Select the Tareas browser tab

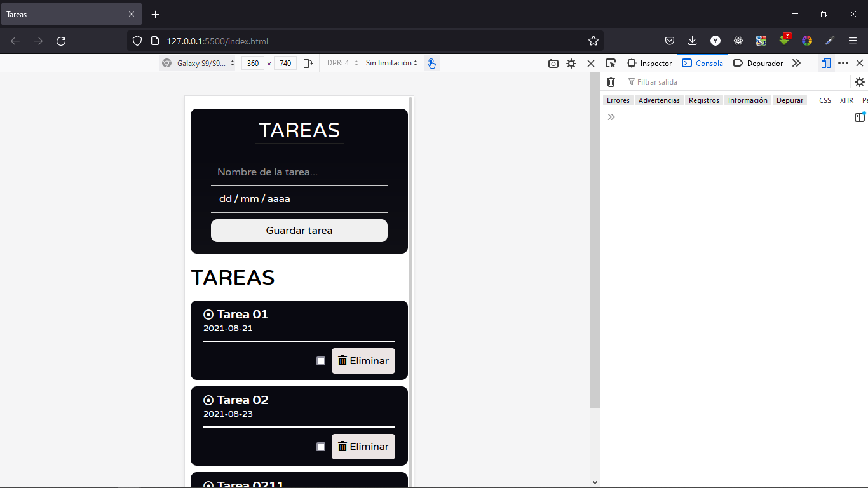(x=71, y=14)
